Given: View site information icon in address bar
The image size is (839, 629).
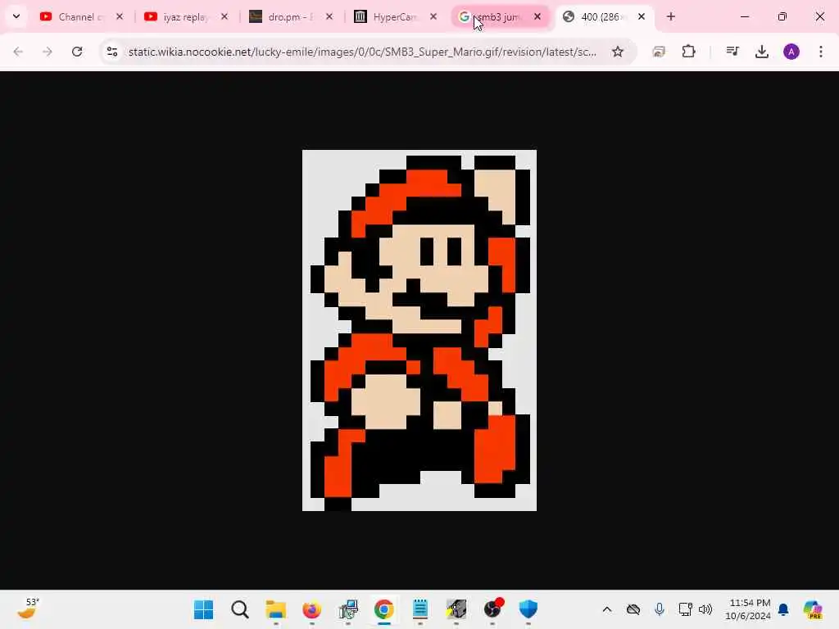Looking at the screenshot, I should 111,52.
